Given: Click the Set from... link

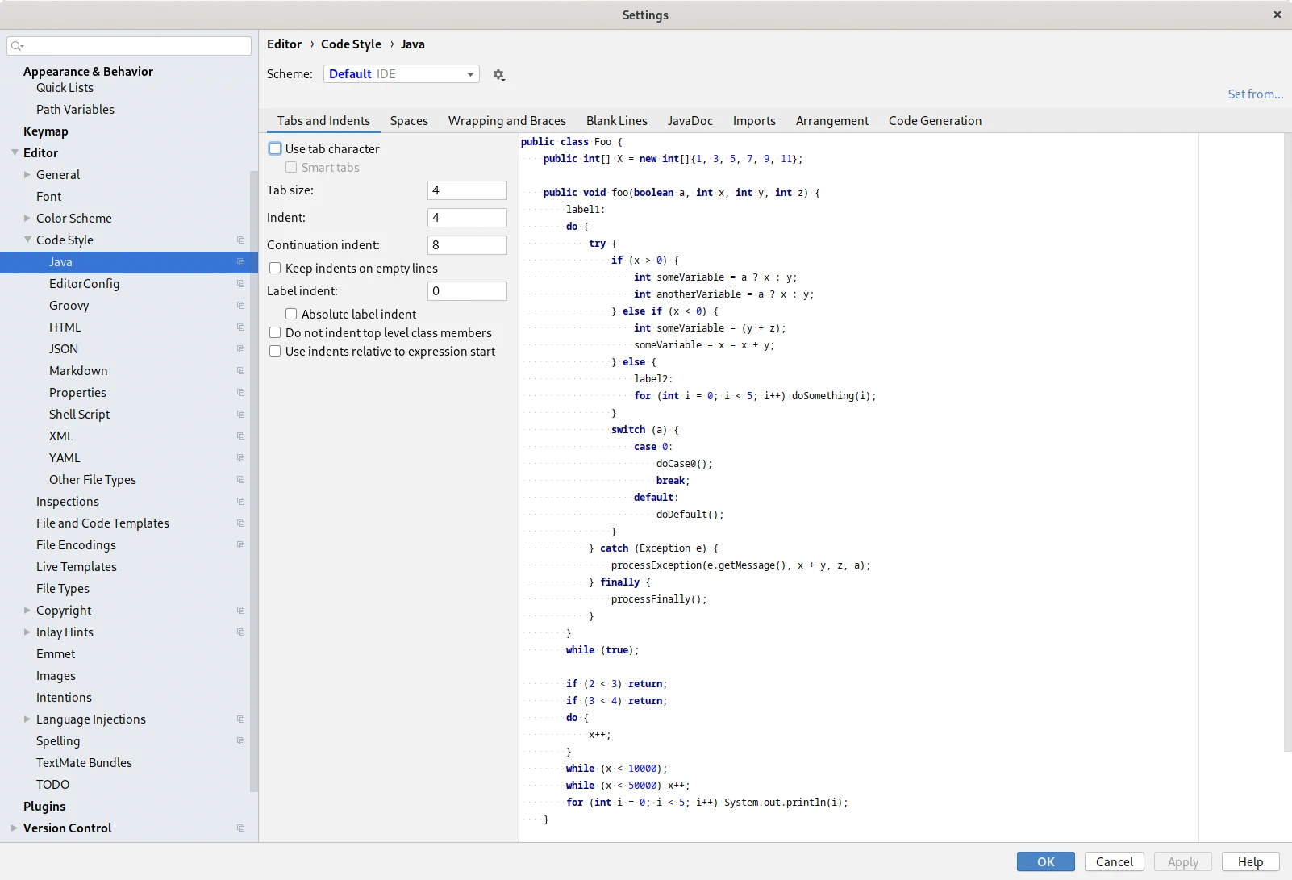Looking at the screenshot, I should pyautogui.click(x=1255, y=94).
